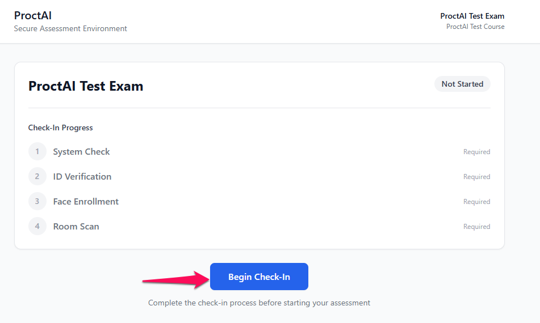Open the Room Scan step
Image resolution: width=540 pixels, height=323 pixels.
pos(76,227)
